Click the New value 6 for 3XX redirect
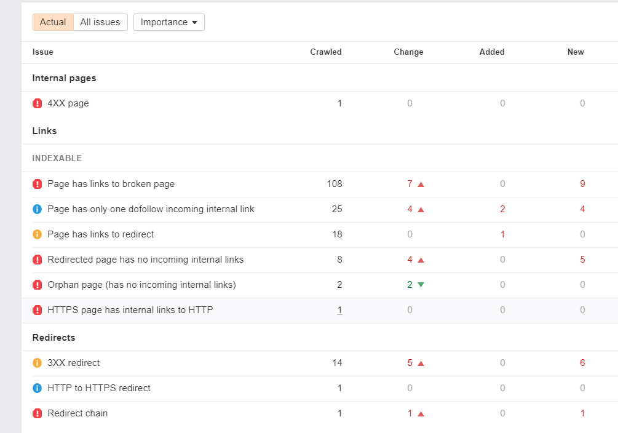 582,363
